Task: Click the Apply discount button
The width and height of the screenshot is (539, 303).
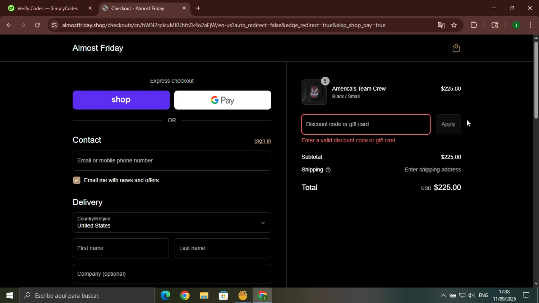Action: point(448,124)
